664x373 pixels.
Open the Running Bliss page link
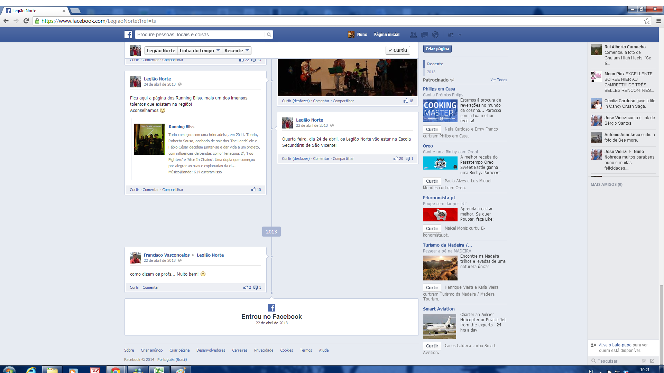(x=181, y=127)
